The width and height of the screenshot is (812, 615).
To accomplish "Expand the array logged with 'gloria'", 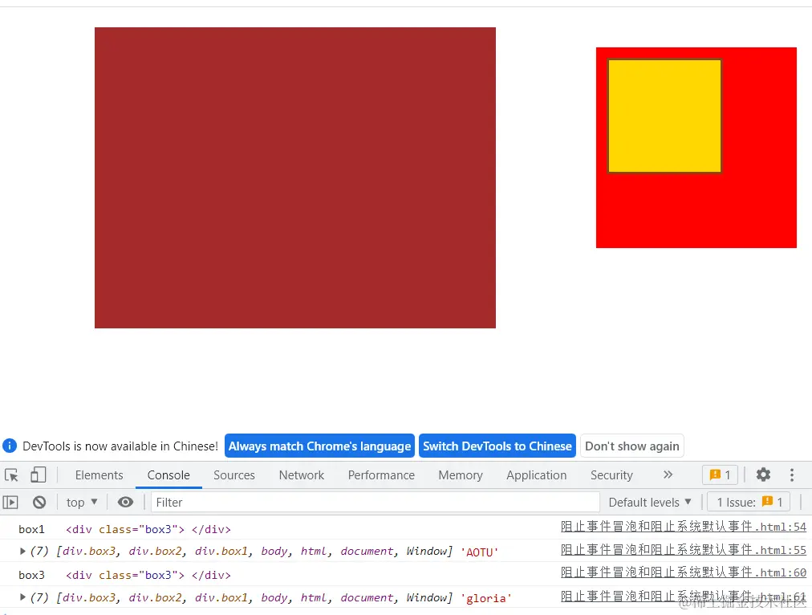I will 22,597.
